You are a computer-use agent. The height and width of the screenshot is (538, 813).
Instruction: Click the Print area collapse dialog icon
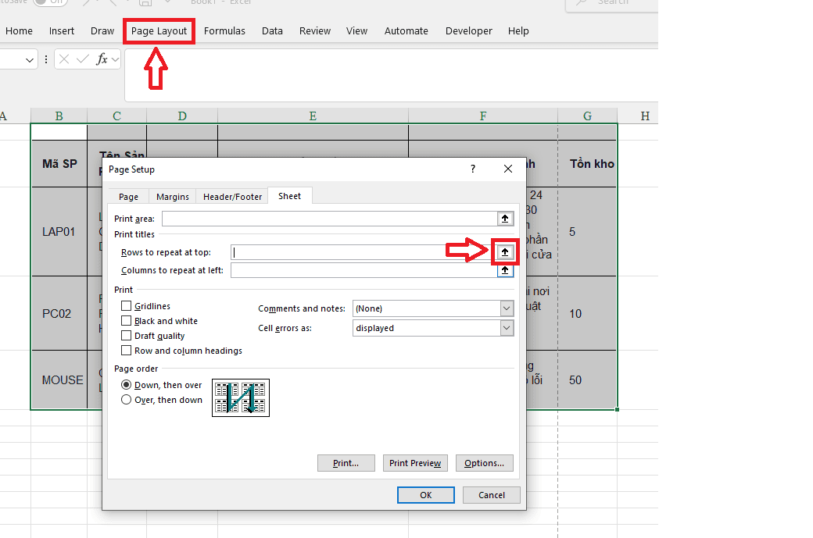point(505,219)
